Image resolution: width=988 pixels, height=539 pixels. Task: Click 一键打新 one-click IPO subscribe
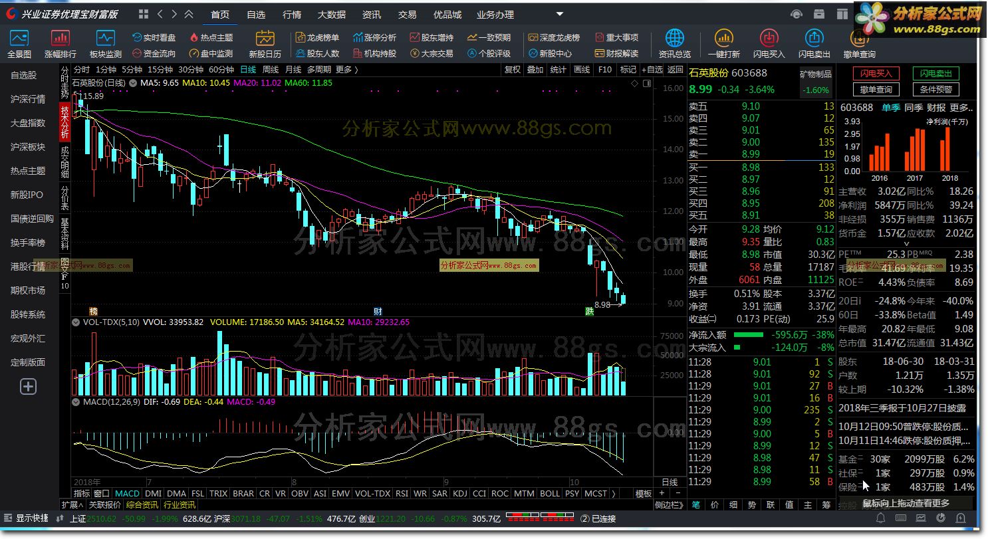pyautogui.click(x=724, y=44)
